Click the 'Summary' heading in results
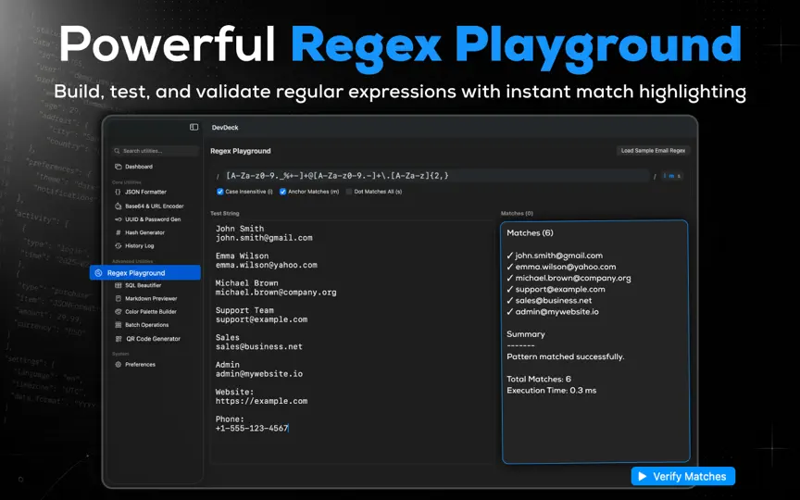This screenshot has width=800, height=500. tap(526, 334)
